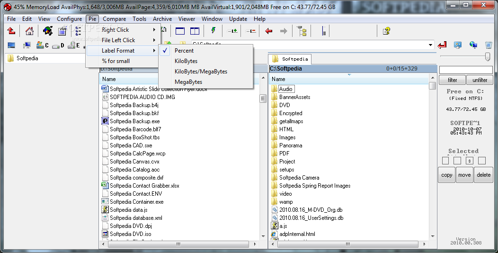This screenshot has height=253, width=498.
Task: Click the recycle bin icon at top right
Action: pyautogui.click(x=489, y=45)
